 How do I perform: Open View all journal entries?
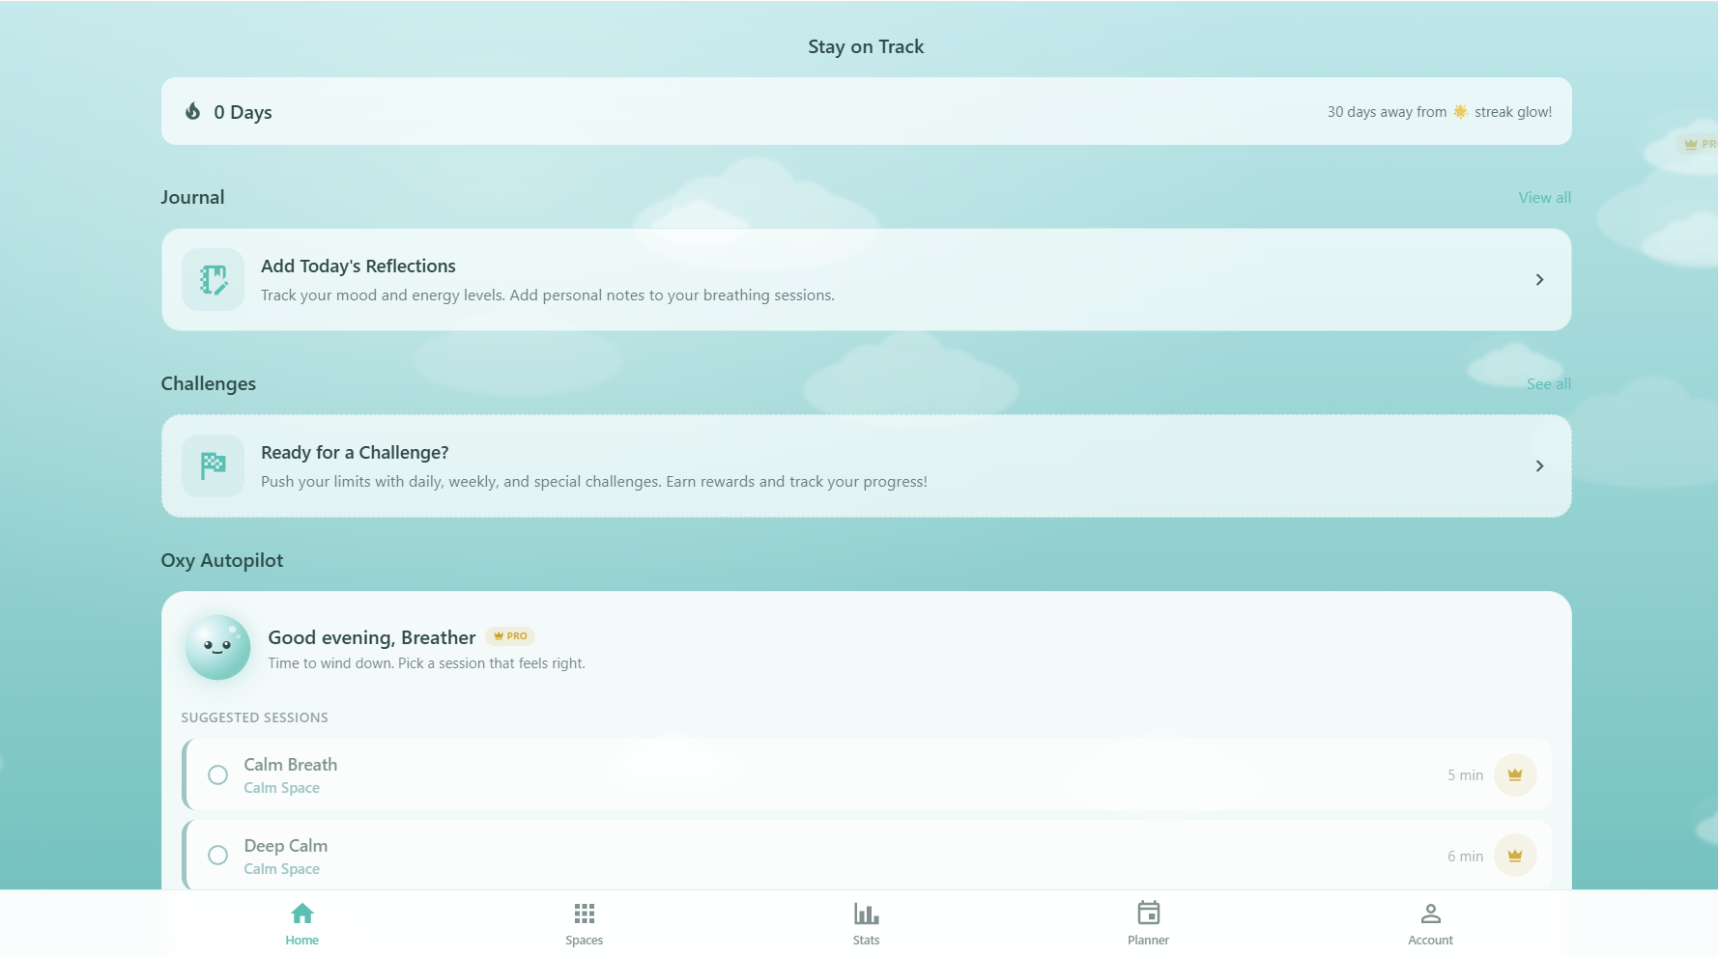[1544, 197]
